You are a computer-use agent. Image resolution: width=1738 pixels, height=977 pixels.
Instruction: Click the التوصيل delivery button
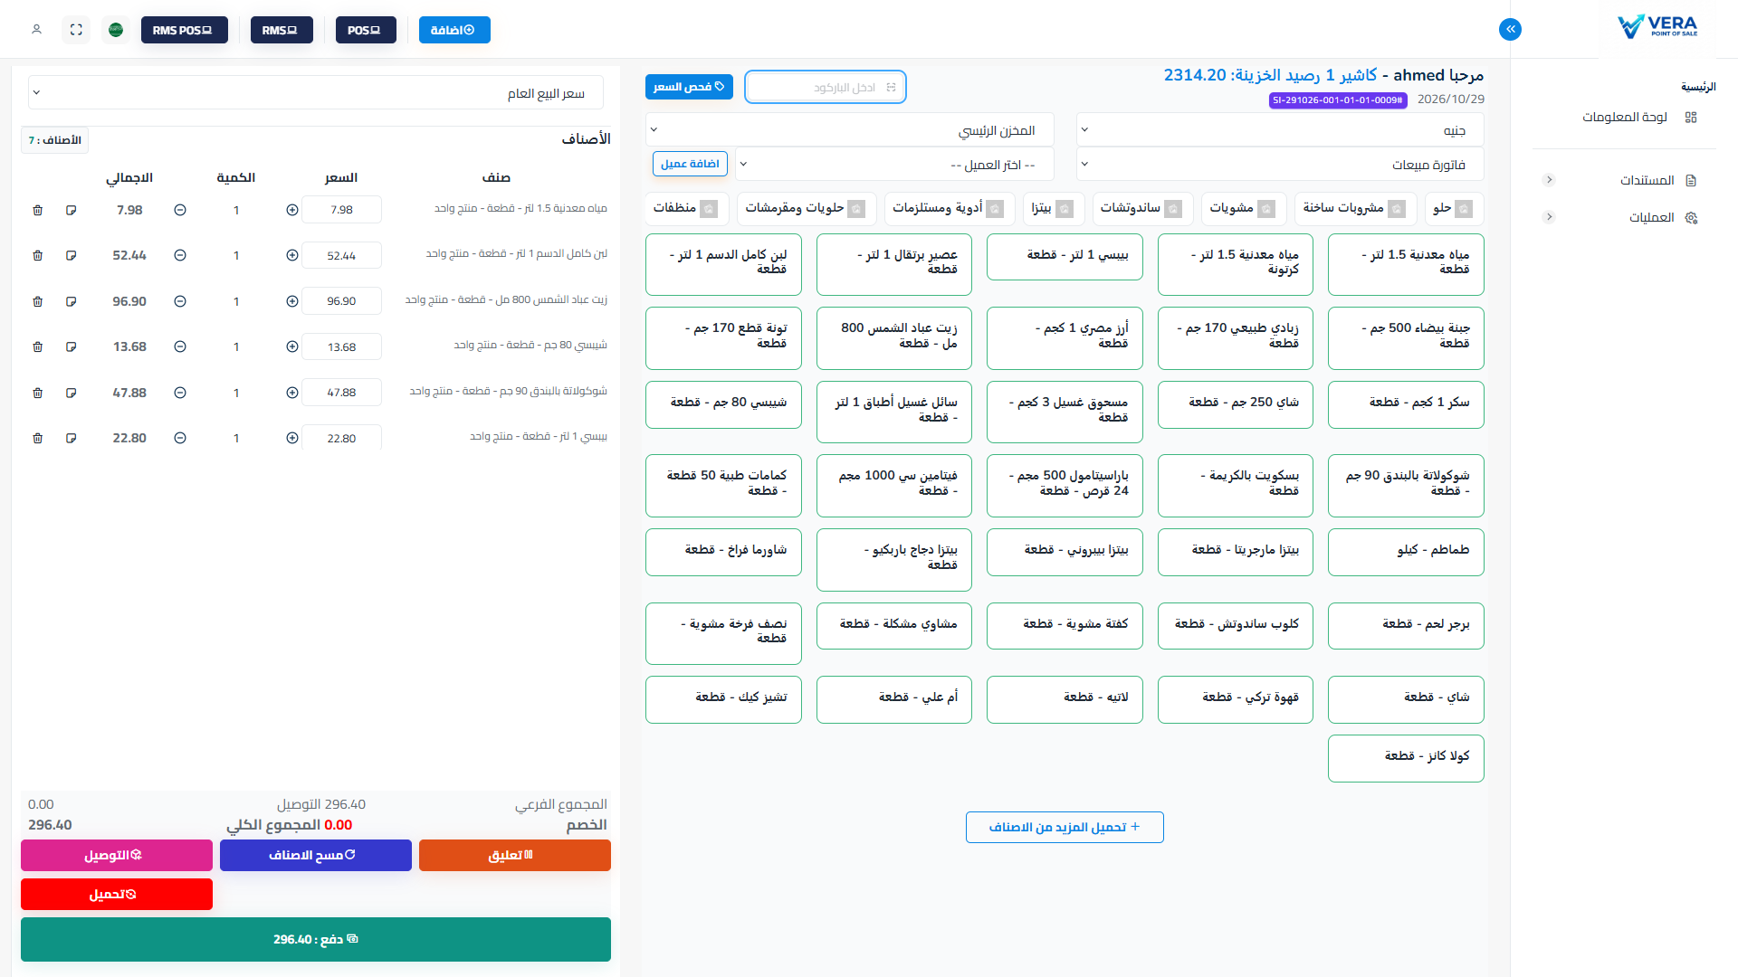pyautogui.click(x=116, y=856)
